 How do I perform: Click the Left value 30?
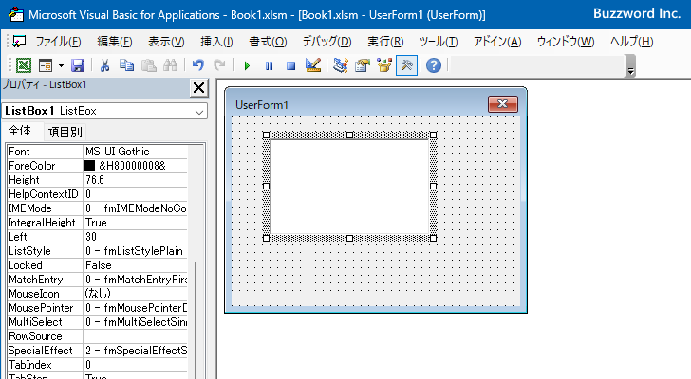136,237
